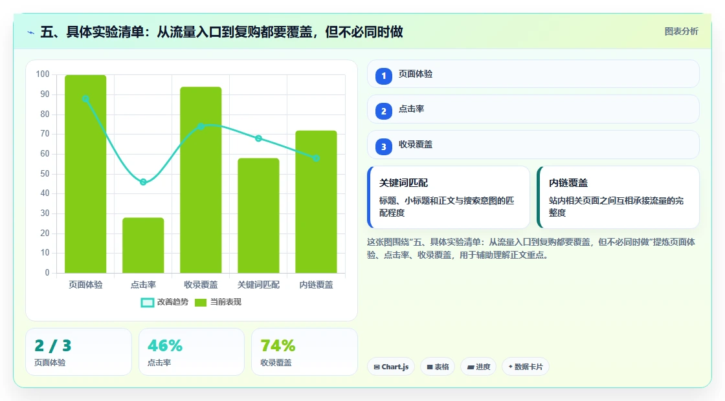Click the 点击率 x-axis label
Viewport: 725px width, 401px height.
[143, 285]
